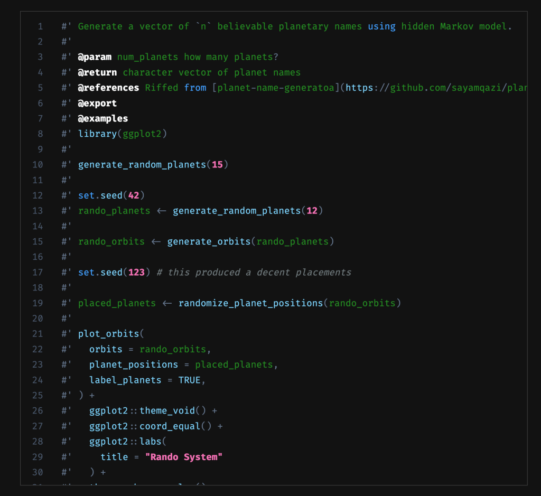Screen dimensions: 541x496
Task: Click the @examples tag
Action: pyautogui.click(x=103, y=118)
